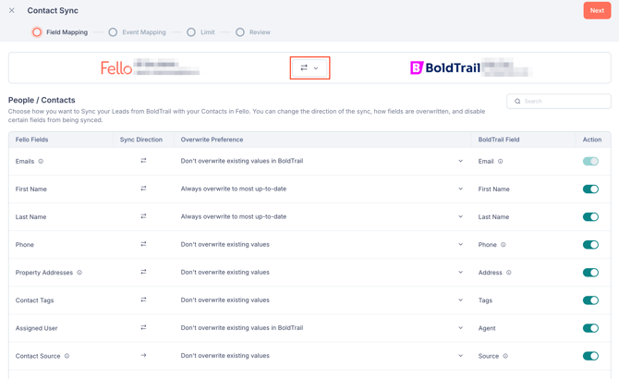The image size is (619, 379).
Task: Click the info icon beside BoldTrail Email
Action: pos(500,161)
